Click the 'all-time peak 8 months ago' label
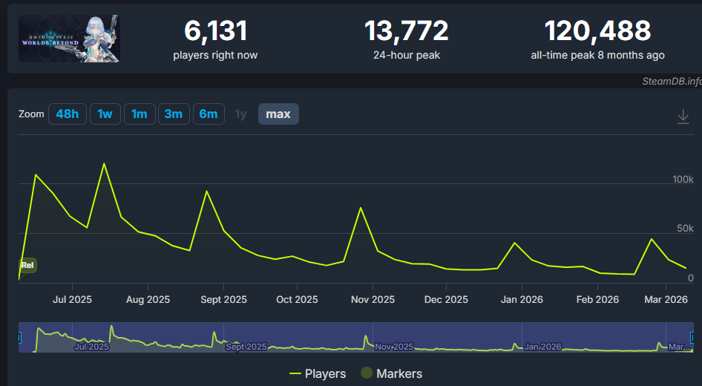Screen dimensions: 702x386 click(597, 55)
